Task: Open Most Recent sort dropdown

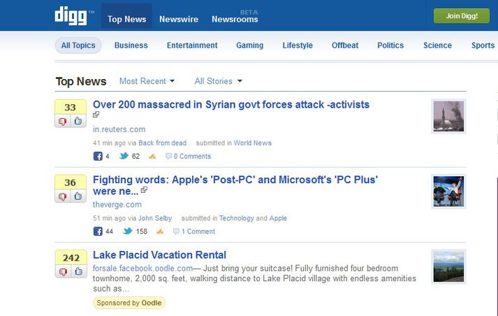Action: tap(147, 81)
